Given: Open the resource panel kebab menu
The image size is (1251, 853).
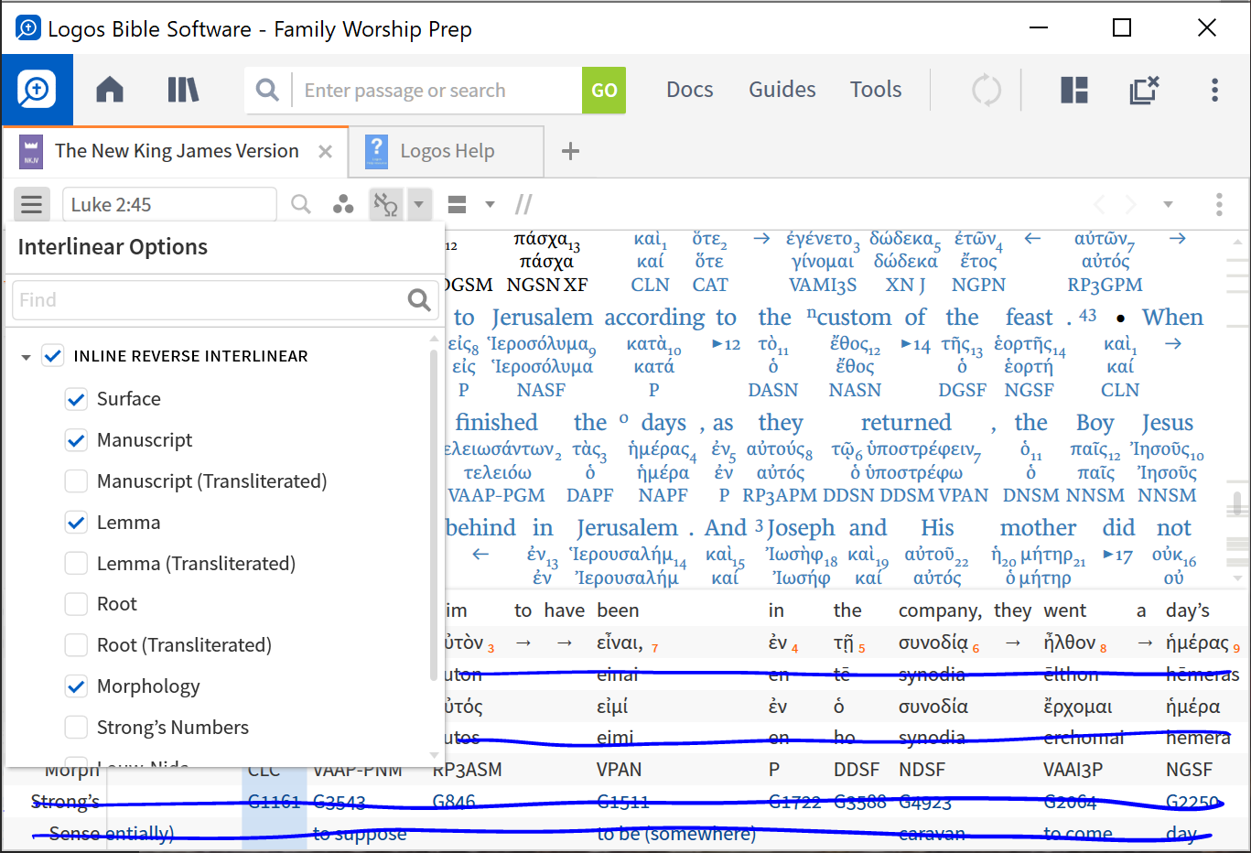Looking at the screenshot, I should pyautogui.click(x=1219, y=204).
